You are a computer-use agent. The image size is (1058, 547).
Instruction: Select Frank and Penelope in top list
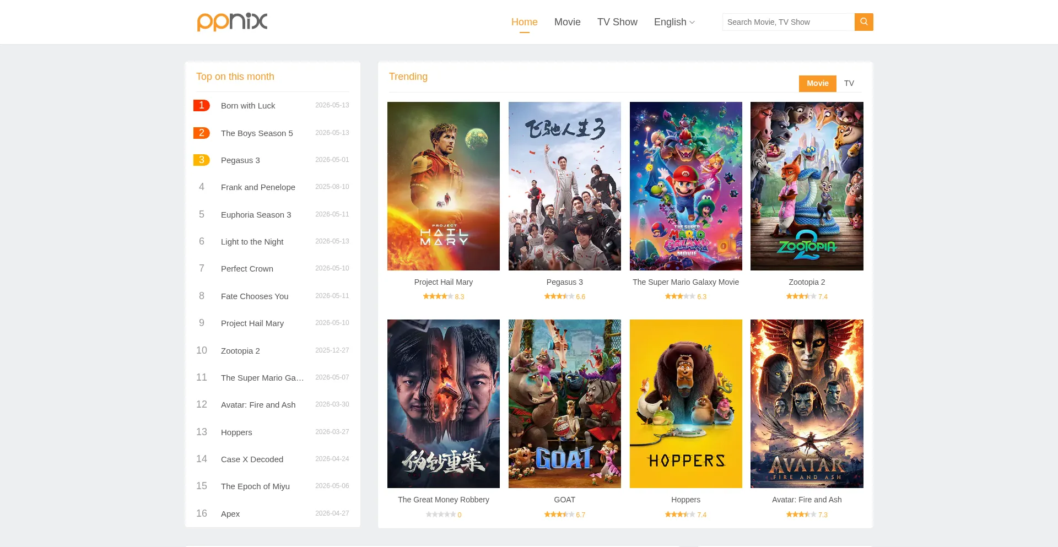258,187
